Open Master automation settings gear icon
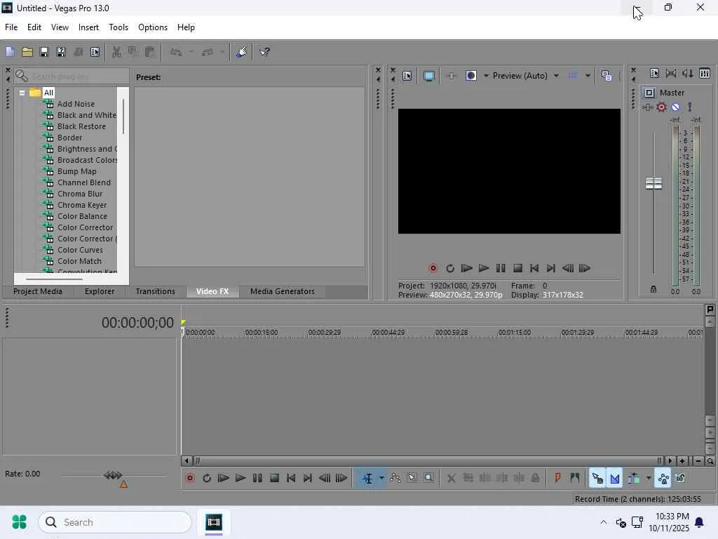This screenshot has height=539, width=718. (661, 107)
